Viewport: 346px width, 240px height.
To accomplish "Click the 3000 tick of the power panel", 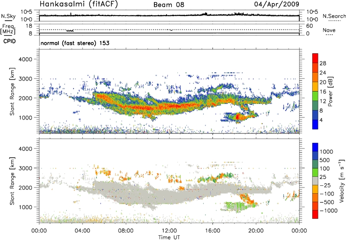I will click(x=26, y=79).
